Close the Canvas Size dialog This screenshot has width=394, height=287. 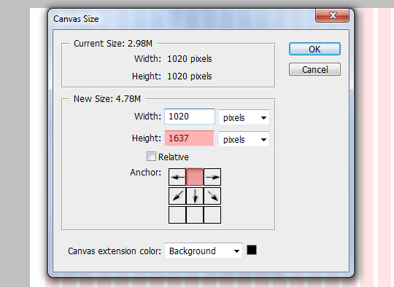pos(332,15)
